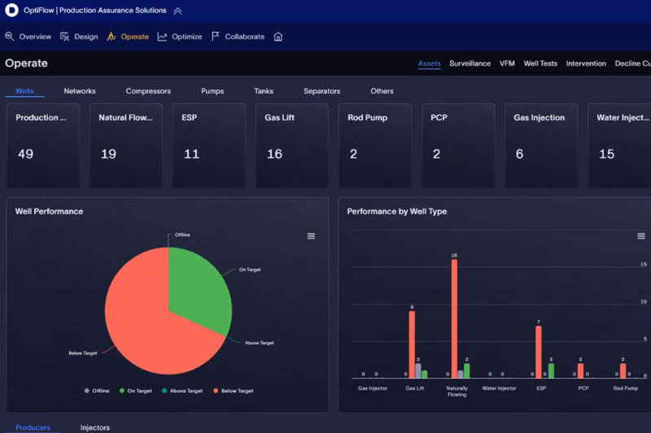Viewport: 651px width, 433px height.
Task: Click the Above Target legend color dot
Action: click(x=164, y=391)
